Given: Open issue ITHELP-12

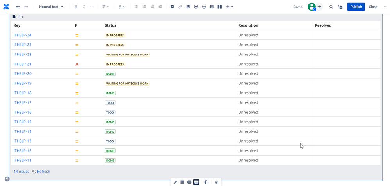Looking at the screenshot, I should [22, 151].
